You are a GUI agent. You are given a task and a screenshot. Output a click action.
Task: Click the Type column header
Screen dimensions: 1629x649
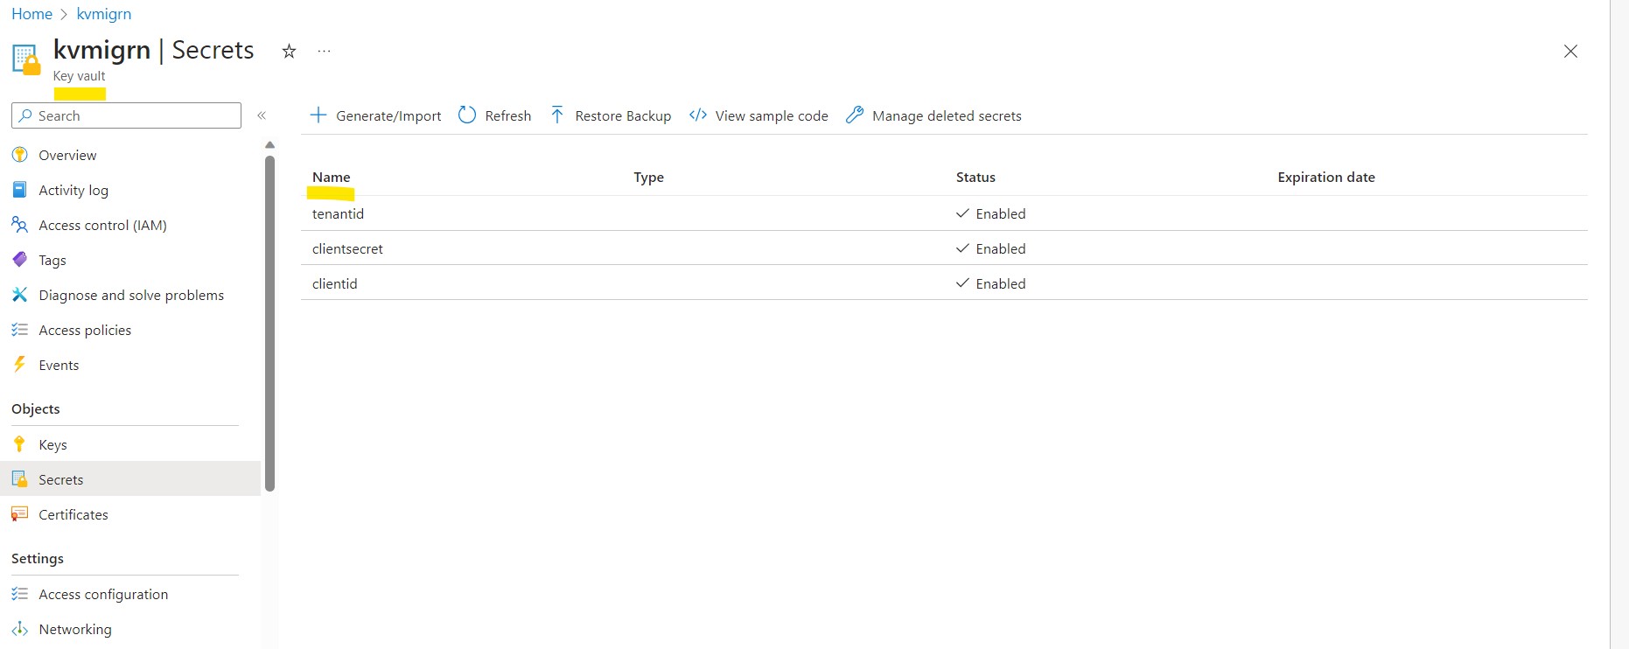(x=648, y=177)
